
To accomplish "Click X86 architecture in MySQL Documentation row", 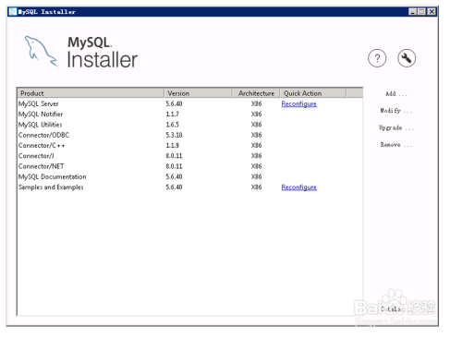I will 256,176.
